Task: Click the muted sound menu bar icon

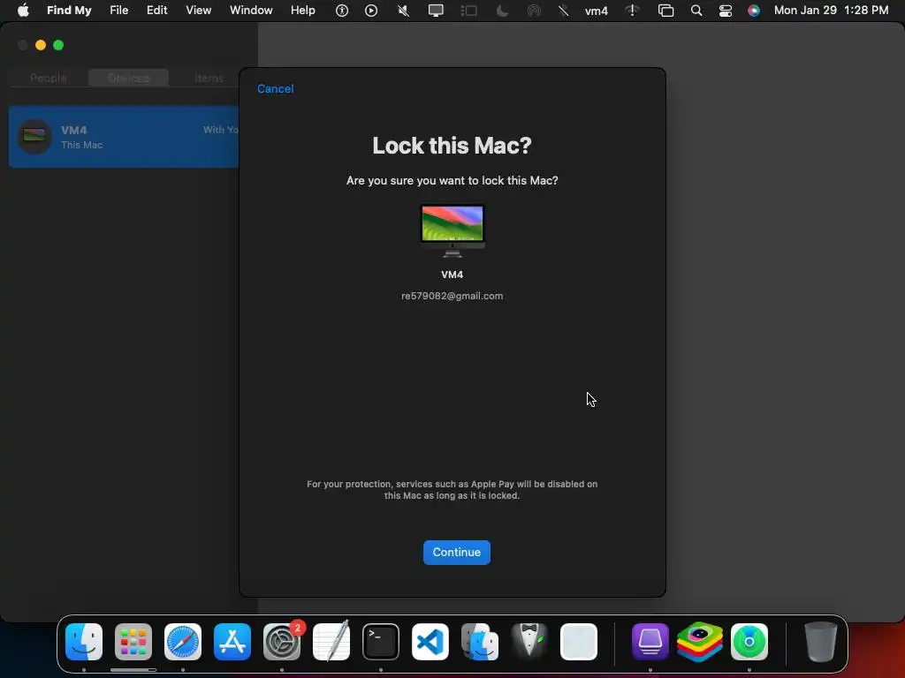Action: click(x=403, y=11)
